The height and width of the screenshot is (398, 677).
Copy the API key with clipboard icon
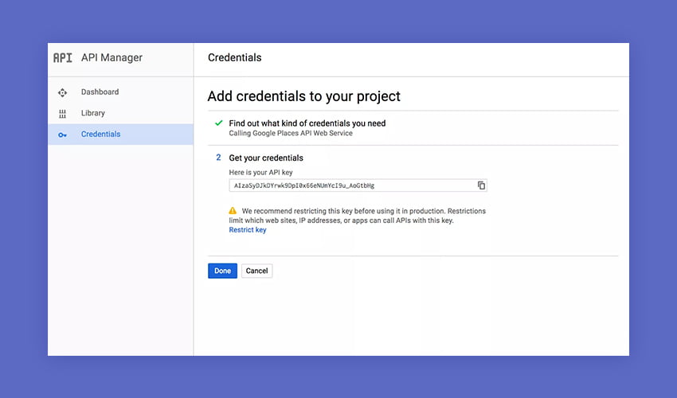[481, 185]
